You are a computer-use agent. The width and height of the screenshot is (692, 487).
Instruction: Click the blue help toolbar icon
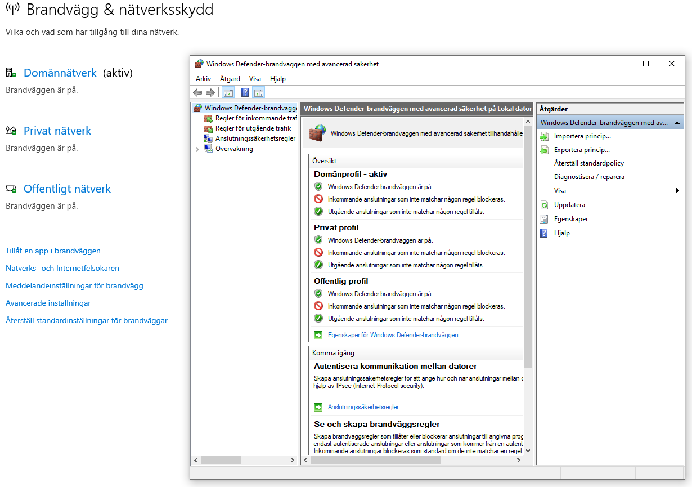pos(245,93)
